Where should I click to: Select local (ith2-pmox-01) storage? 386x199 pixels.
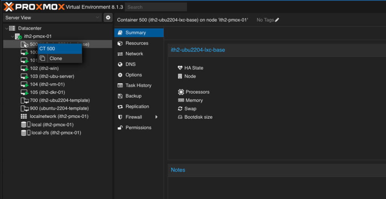tap(58, 125)
